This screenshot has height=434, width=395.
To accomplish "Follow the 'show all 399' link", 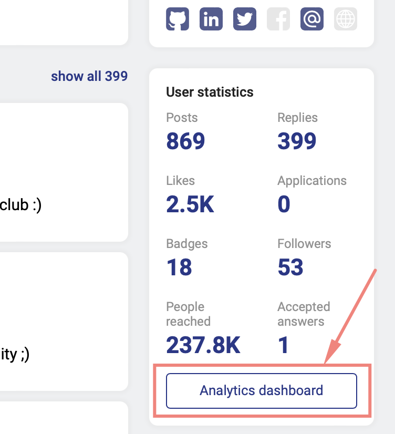I will (x=89, y=76).
